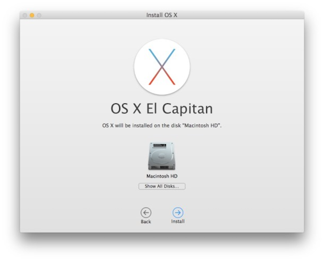Click the OS X El Capitan logo
Image resolution: width=324 pixels, height=261 pixels.
(x=162, y=67)
